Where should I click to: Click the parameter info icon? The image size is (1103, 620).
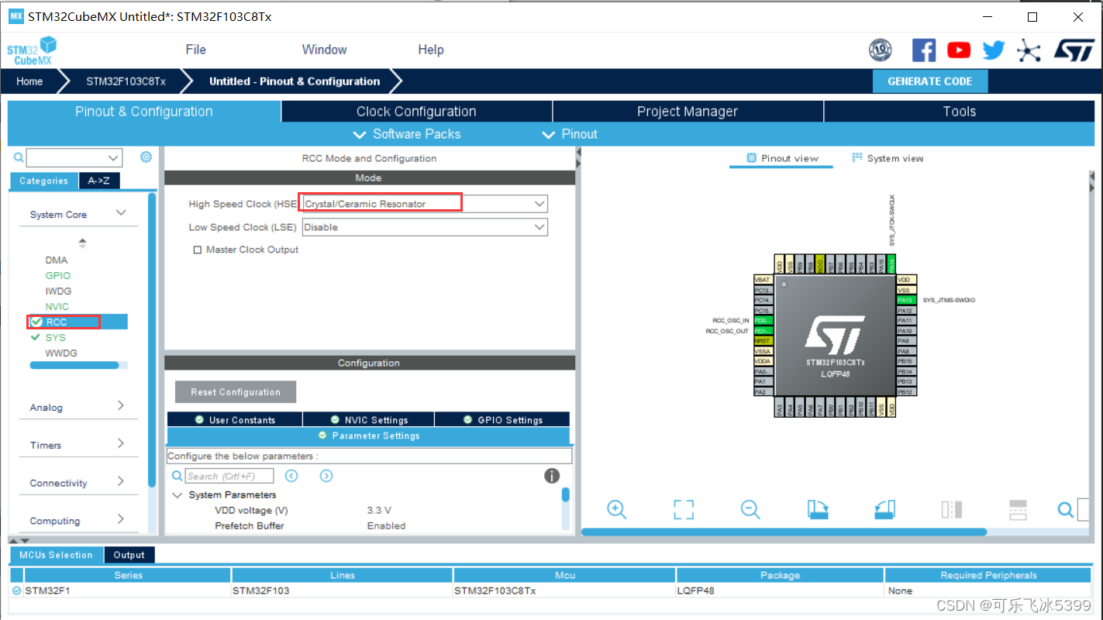pyautogui.click(x=552, y=476)
